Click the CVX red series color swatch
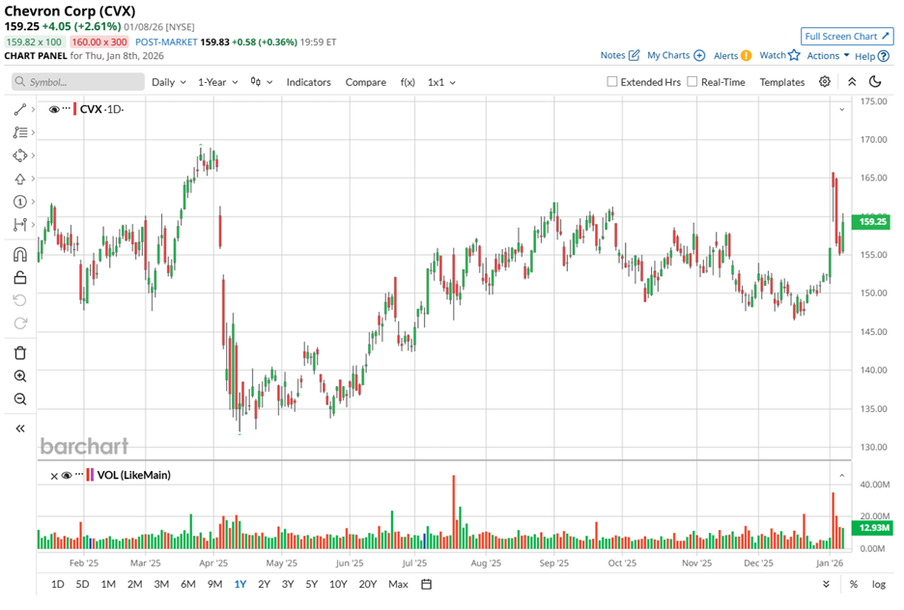Screen dimensions: 904x610 point(75,109)
